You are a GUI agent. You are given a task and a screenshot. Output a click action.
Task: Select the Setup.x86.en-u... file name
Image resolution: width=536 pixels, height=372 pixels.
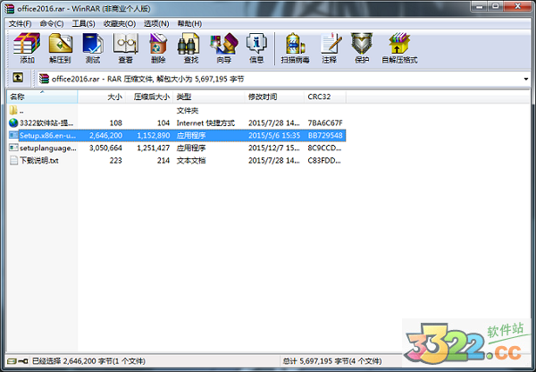pos(47,136)
